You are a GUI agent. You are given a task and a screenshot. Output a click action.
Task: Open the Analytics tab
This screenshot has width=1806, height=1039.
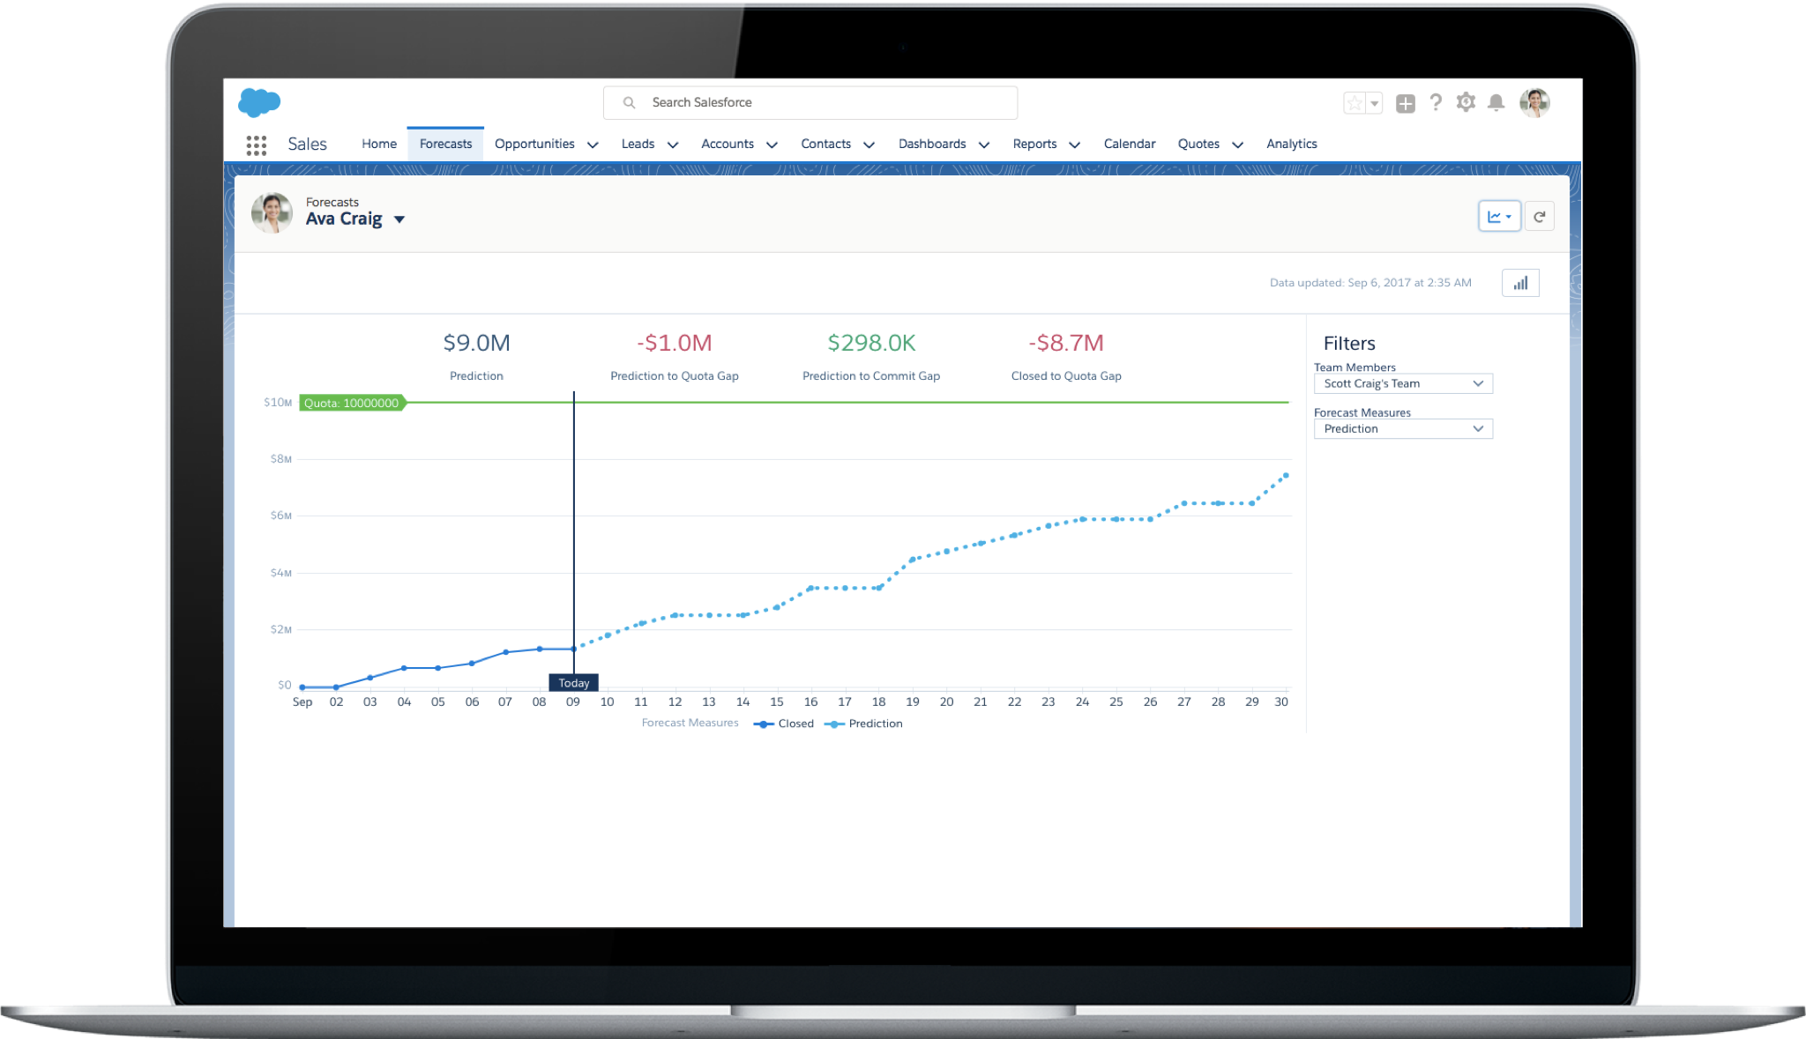click(x=1291, y=144)
